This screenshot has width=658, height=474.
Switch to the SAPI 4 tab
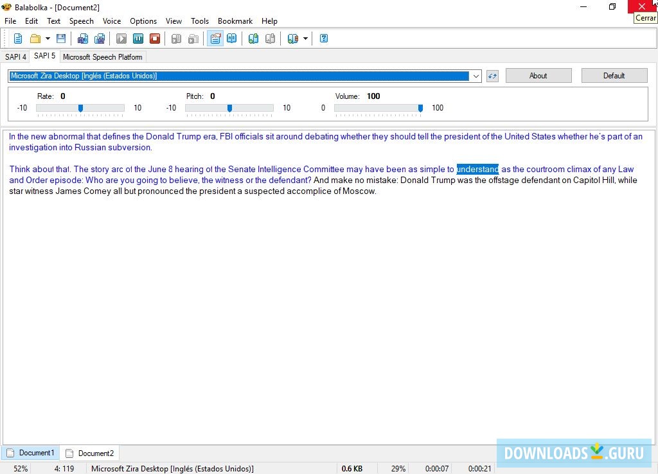(x=15, y=57)
